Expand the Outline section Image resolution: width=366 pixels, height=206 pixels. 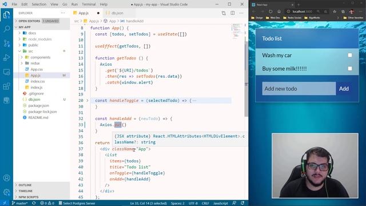[42, 185]
